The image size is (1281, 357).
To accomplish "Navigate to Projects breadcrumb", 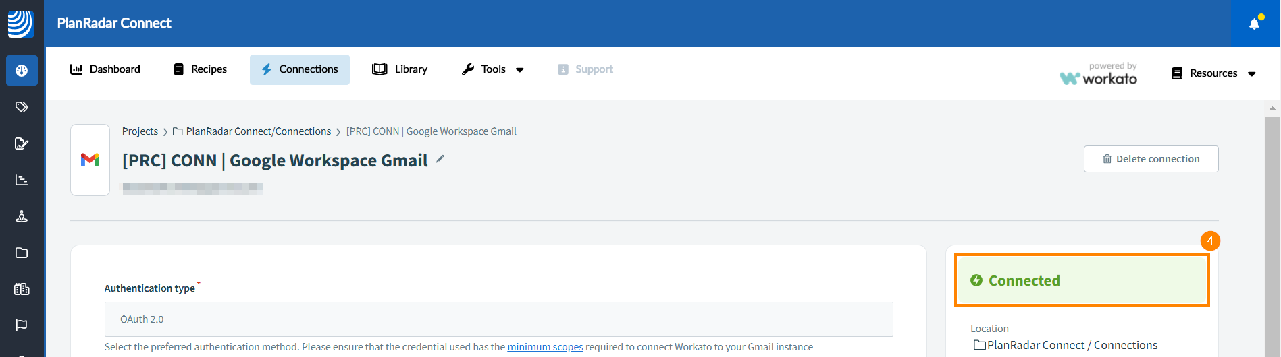I will pos(140,131).
